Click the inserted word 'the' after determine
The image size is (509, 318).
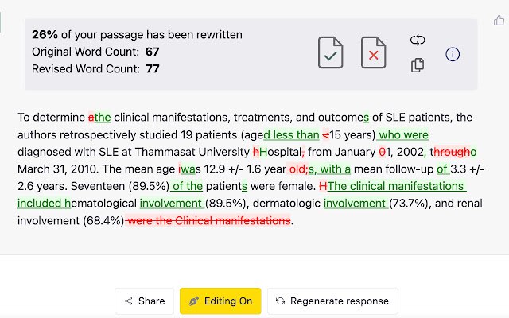click(x=103, y=117)
